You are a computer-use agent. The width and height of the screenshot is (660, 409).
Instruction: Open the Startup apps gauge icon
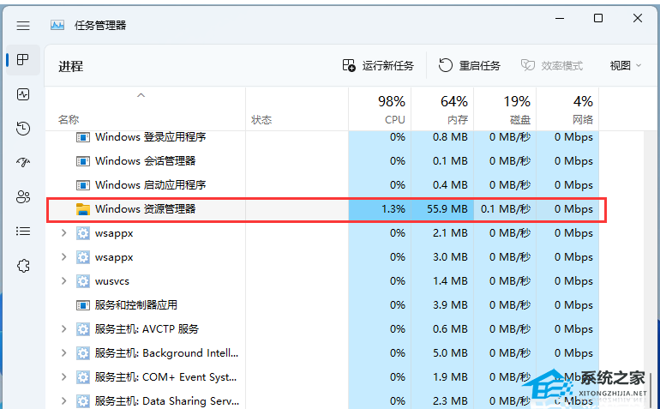click(23, 163)
